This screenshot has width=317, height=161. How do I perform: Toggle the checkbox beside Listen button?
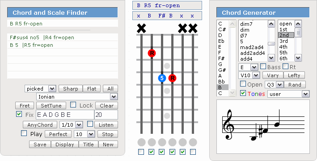coord(90,124)
